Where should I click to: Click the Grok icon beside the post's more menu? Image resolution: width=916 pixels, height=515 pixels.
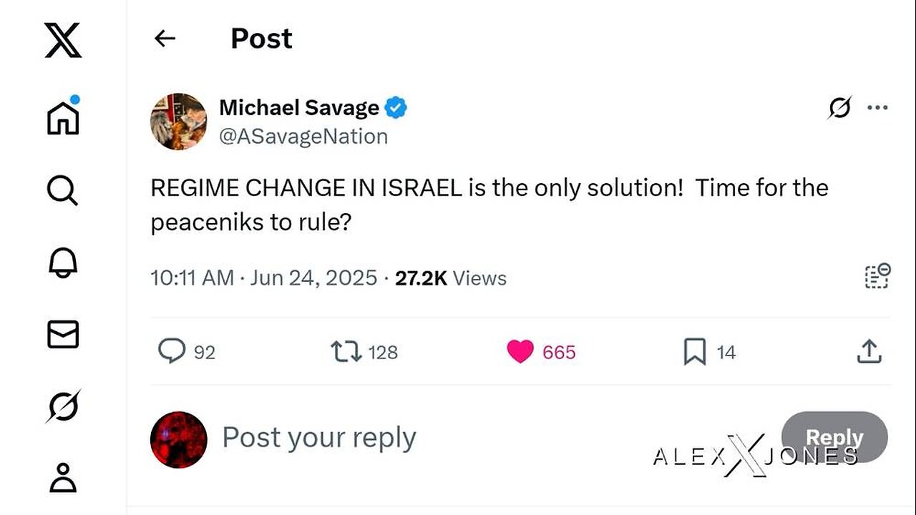[839, 108]
